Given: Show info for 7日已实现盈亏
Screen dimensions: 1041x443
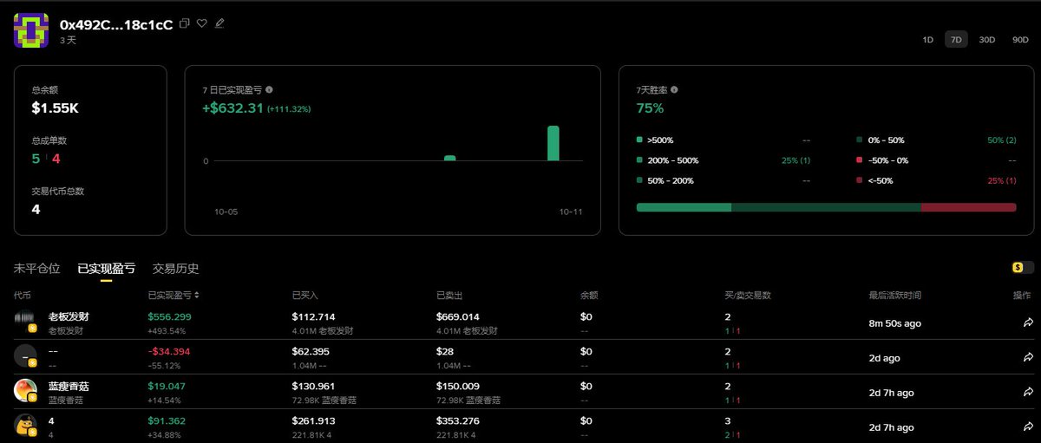Looking at the screenshot, I should [x=269, y=89].
